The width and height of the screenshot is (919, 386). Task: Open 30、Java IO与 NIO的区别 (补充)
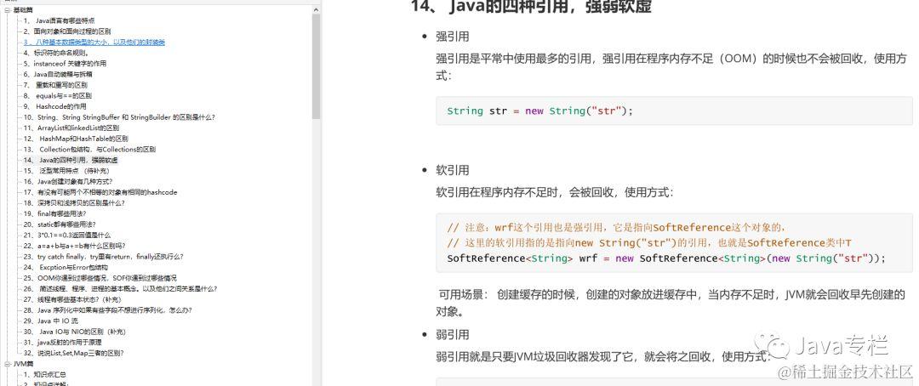74,332
